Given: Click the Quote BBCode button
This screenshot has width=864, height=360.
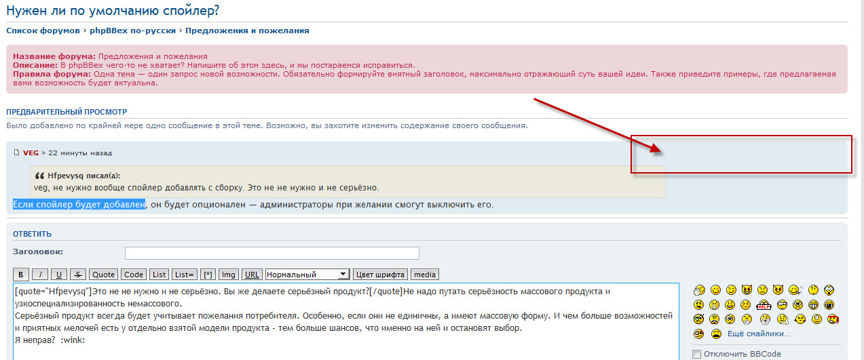Looking at the screenshot, I should 104,275.
